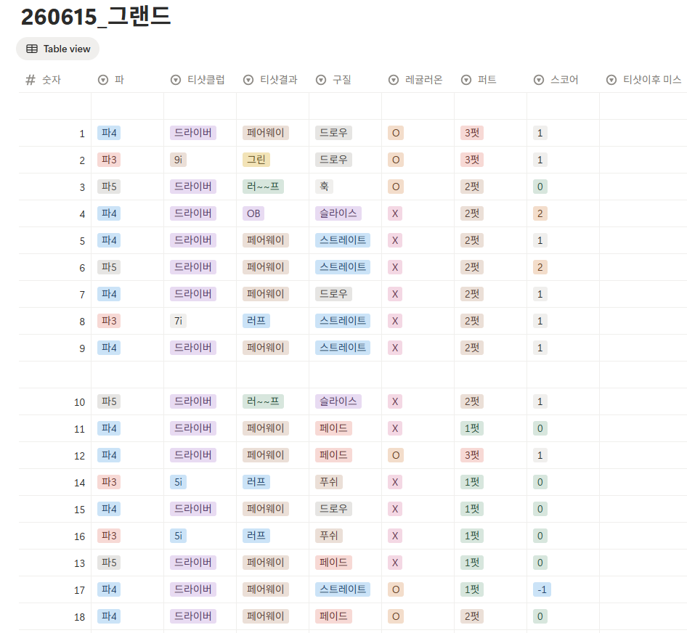This screenshot has height=633, width=687.
Task: Click the 러~~프 tag in row 10
Action: pos(263,401)
